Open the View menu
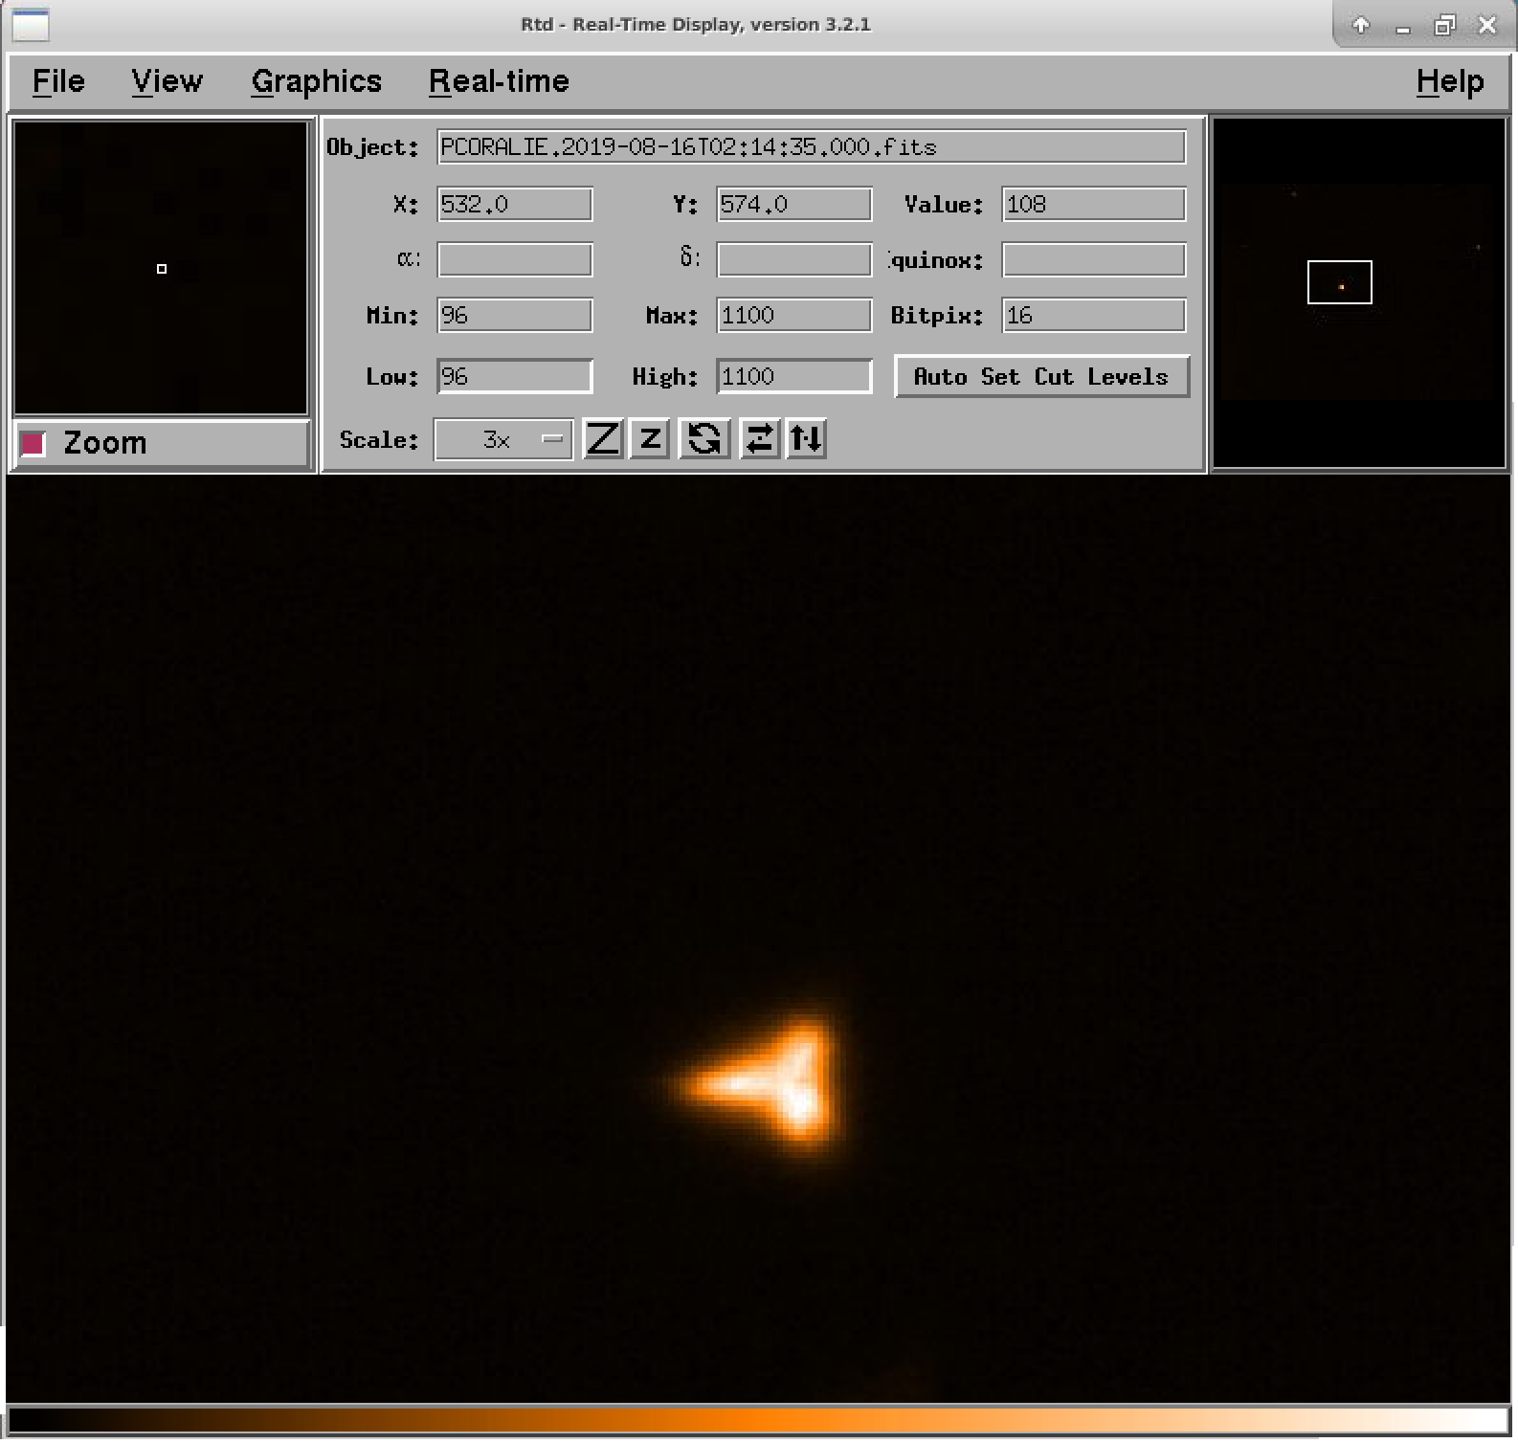The width and height of the screenshot is (1518, 1443). click(x=167, y=81)
